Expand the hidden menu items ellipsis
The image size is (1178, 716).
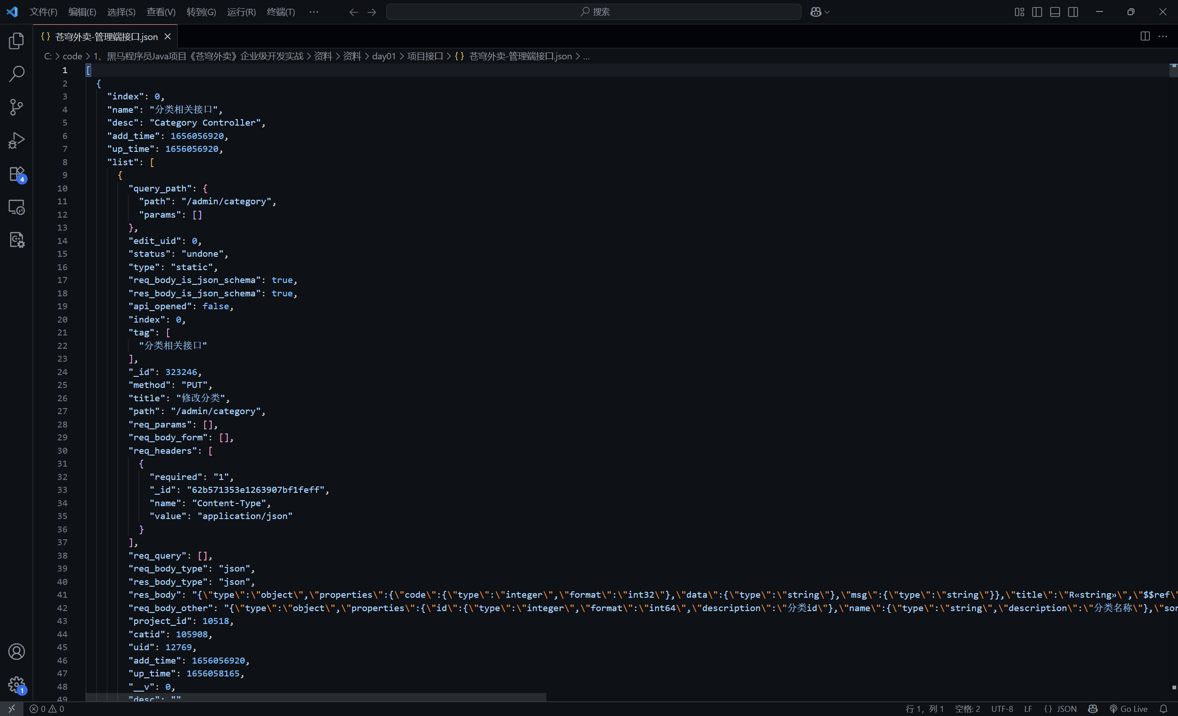(x=313, y=12)
